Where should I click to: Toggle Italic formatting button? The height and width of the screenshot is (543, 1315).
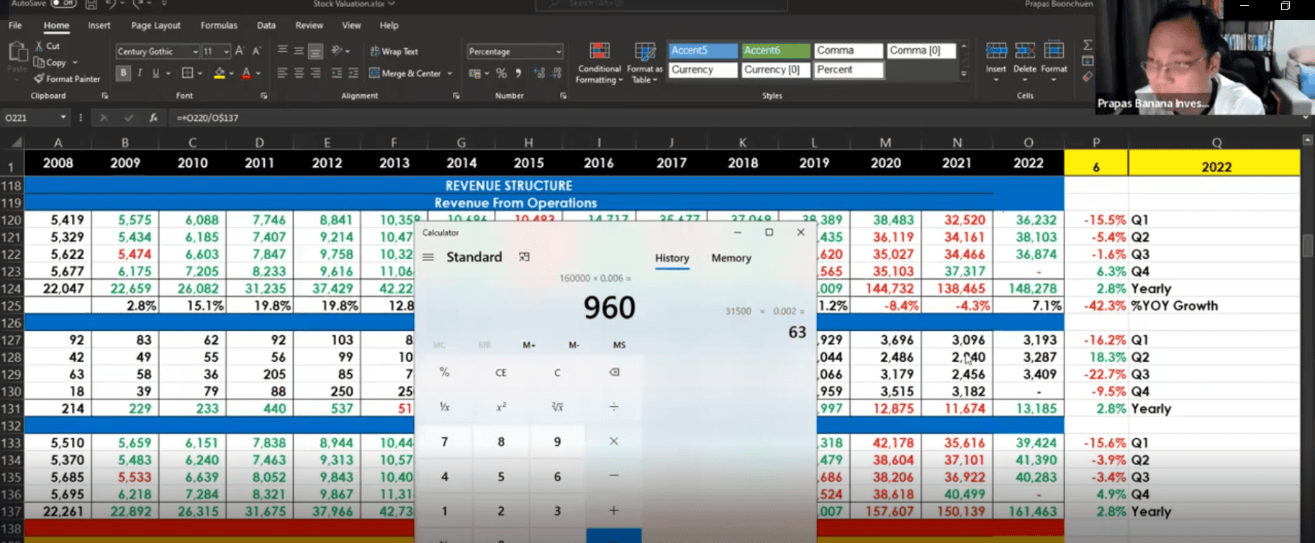tap(140, 73)
